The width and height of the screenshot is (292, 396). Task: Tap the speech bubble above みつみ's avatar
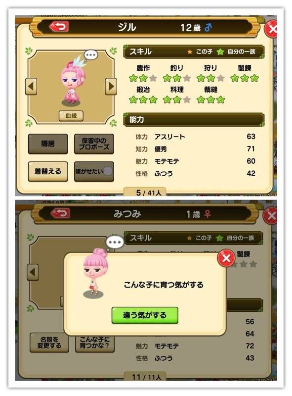click(115, 243)
